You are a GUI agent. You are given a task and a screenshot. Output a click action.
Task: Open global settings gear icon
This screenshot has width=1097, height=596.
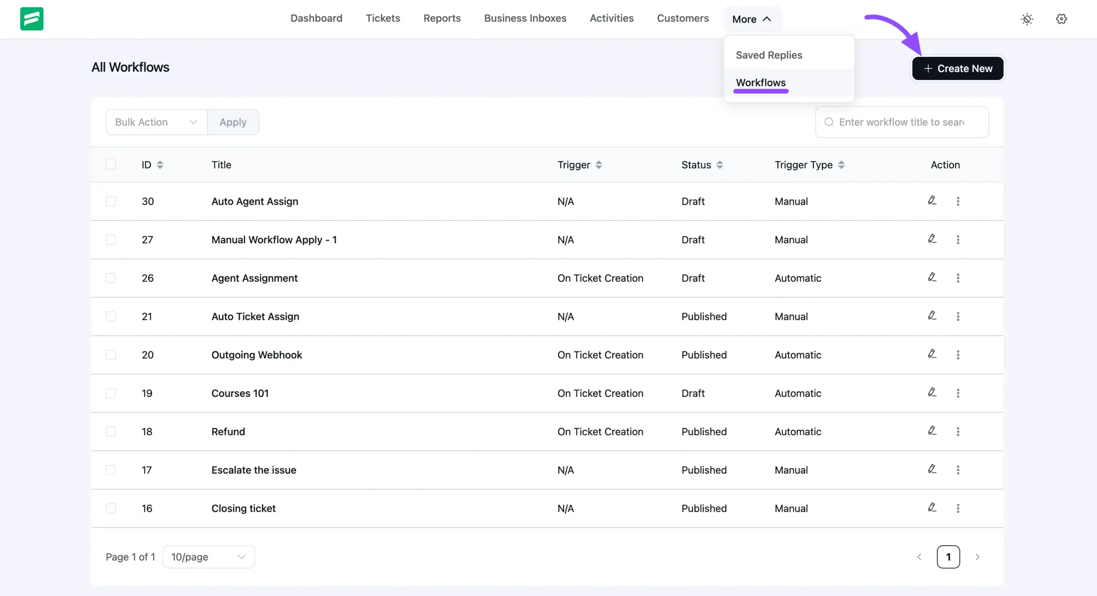pos(1061,19)
